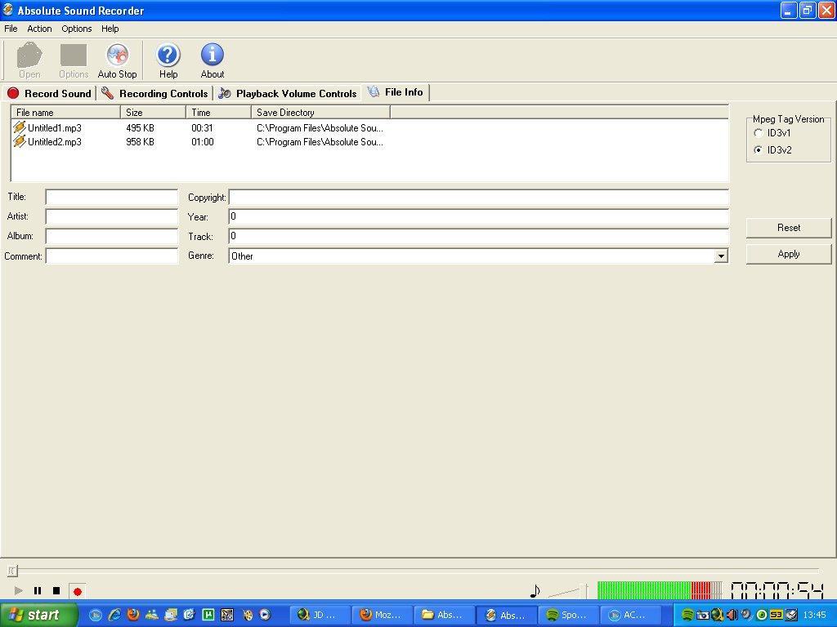This screenshot has width=837, height=627.
Task: Open the Help toolbar icon
Action: (168, 59)
